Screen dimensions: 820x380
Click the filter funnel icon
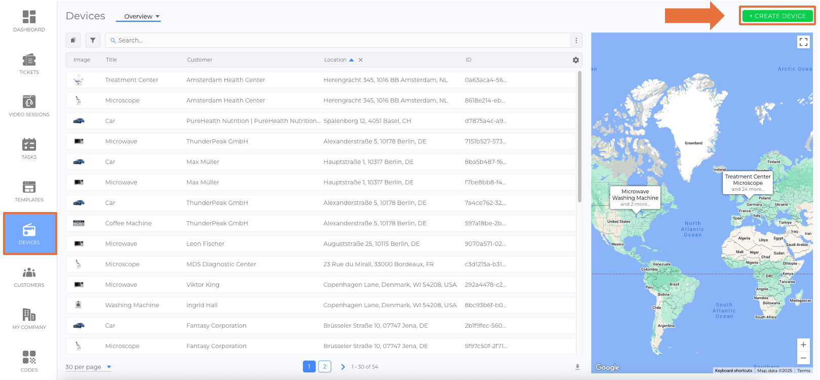[93, 40]
